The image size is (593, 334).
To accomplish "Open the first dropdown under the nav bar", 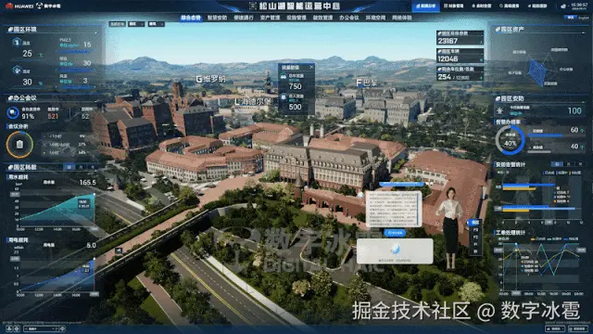I will [x=136, y=24].
